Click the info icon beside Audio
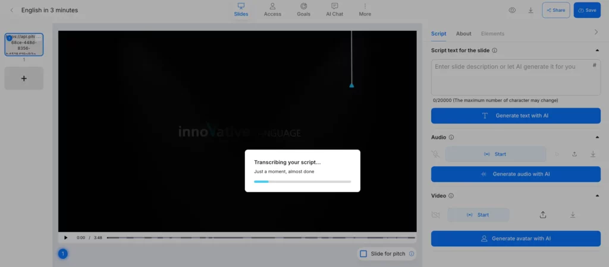 coord(451,137)
